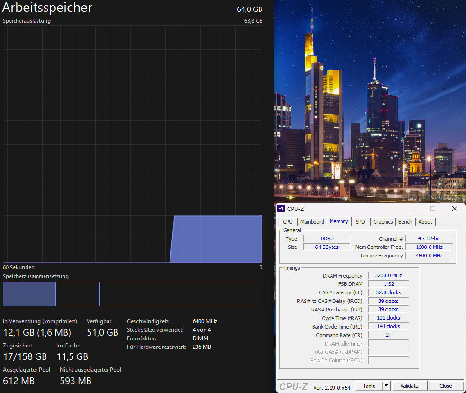Click the FSB:DRAM 1:32 value
This screenshot has height=393, width=466.
point(388,284)
